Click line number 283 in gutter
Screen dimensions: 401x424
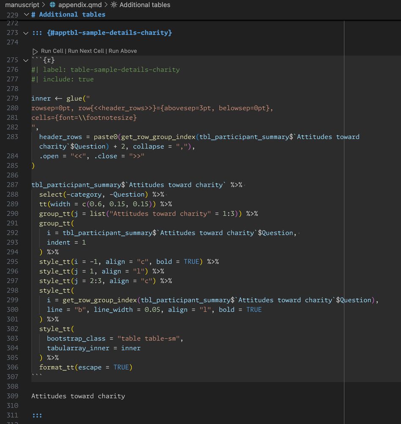pyautogui.click(x=12, y=137)
